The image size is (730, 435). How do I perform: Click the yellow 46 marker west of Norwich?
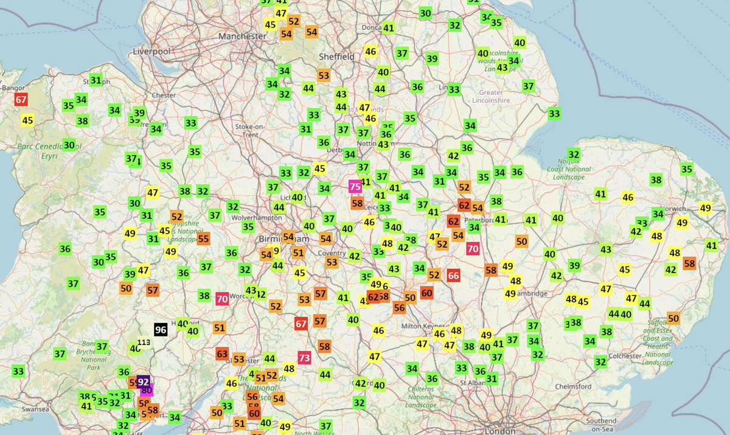point(628,197)
